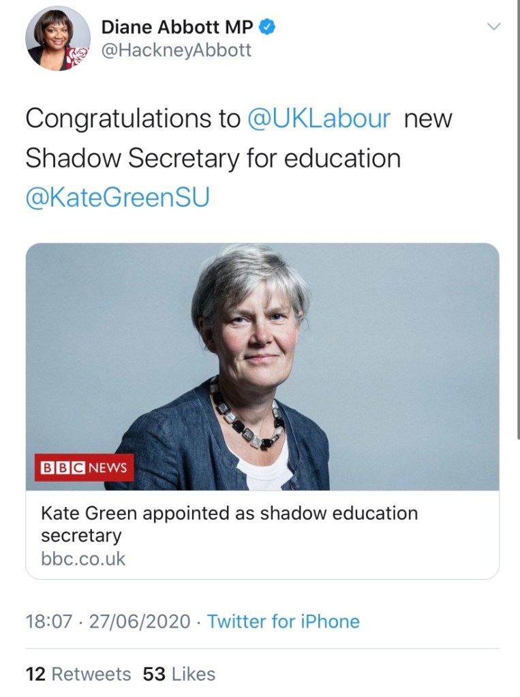Click the Labour rose emblem on avatar
The image size is (520, 697).
click(x=80, y=58)
